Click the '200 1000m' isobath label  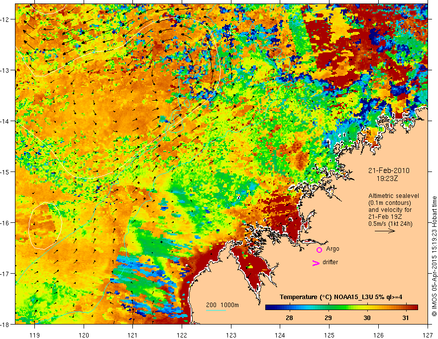click(x=222, y=305)
